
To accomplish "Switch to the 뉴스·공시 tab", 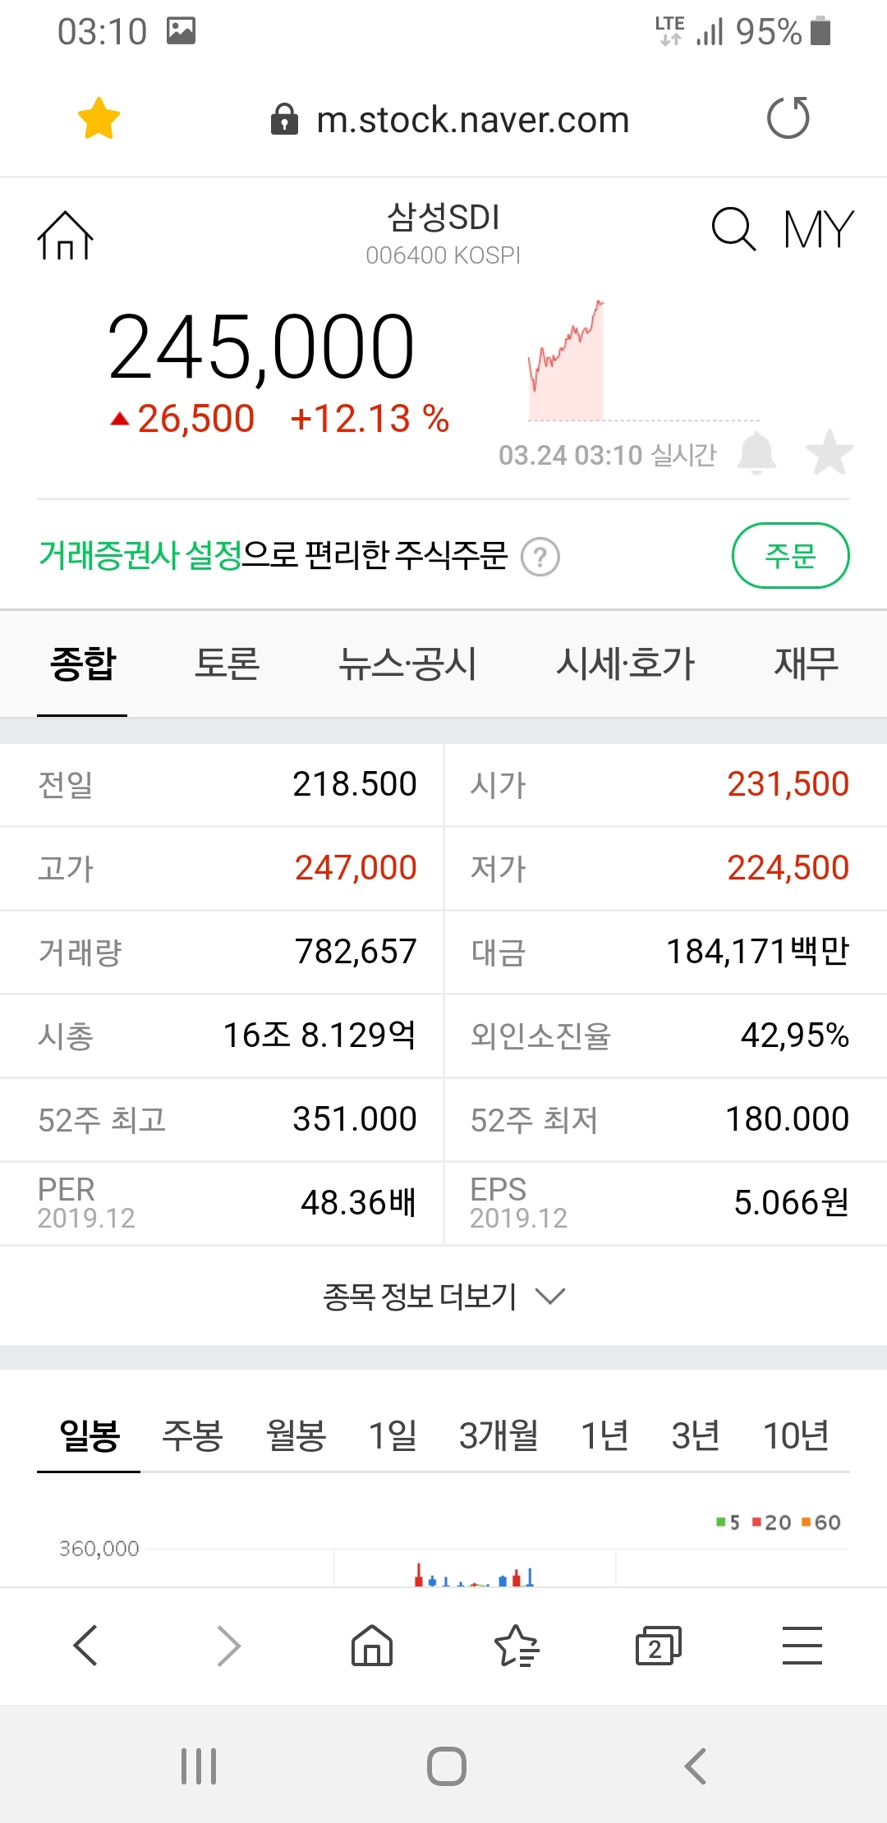I will [x=407, y=664].
